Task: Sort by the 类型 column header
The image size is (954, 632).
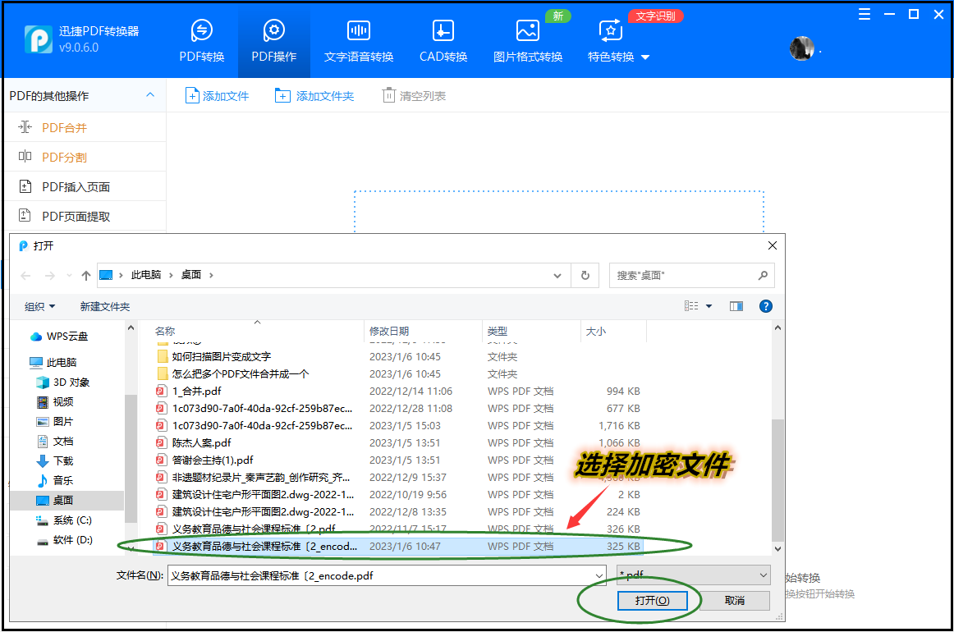Action: pyautogui.click(x=497, y=331)
